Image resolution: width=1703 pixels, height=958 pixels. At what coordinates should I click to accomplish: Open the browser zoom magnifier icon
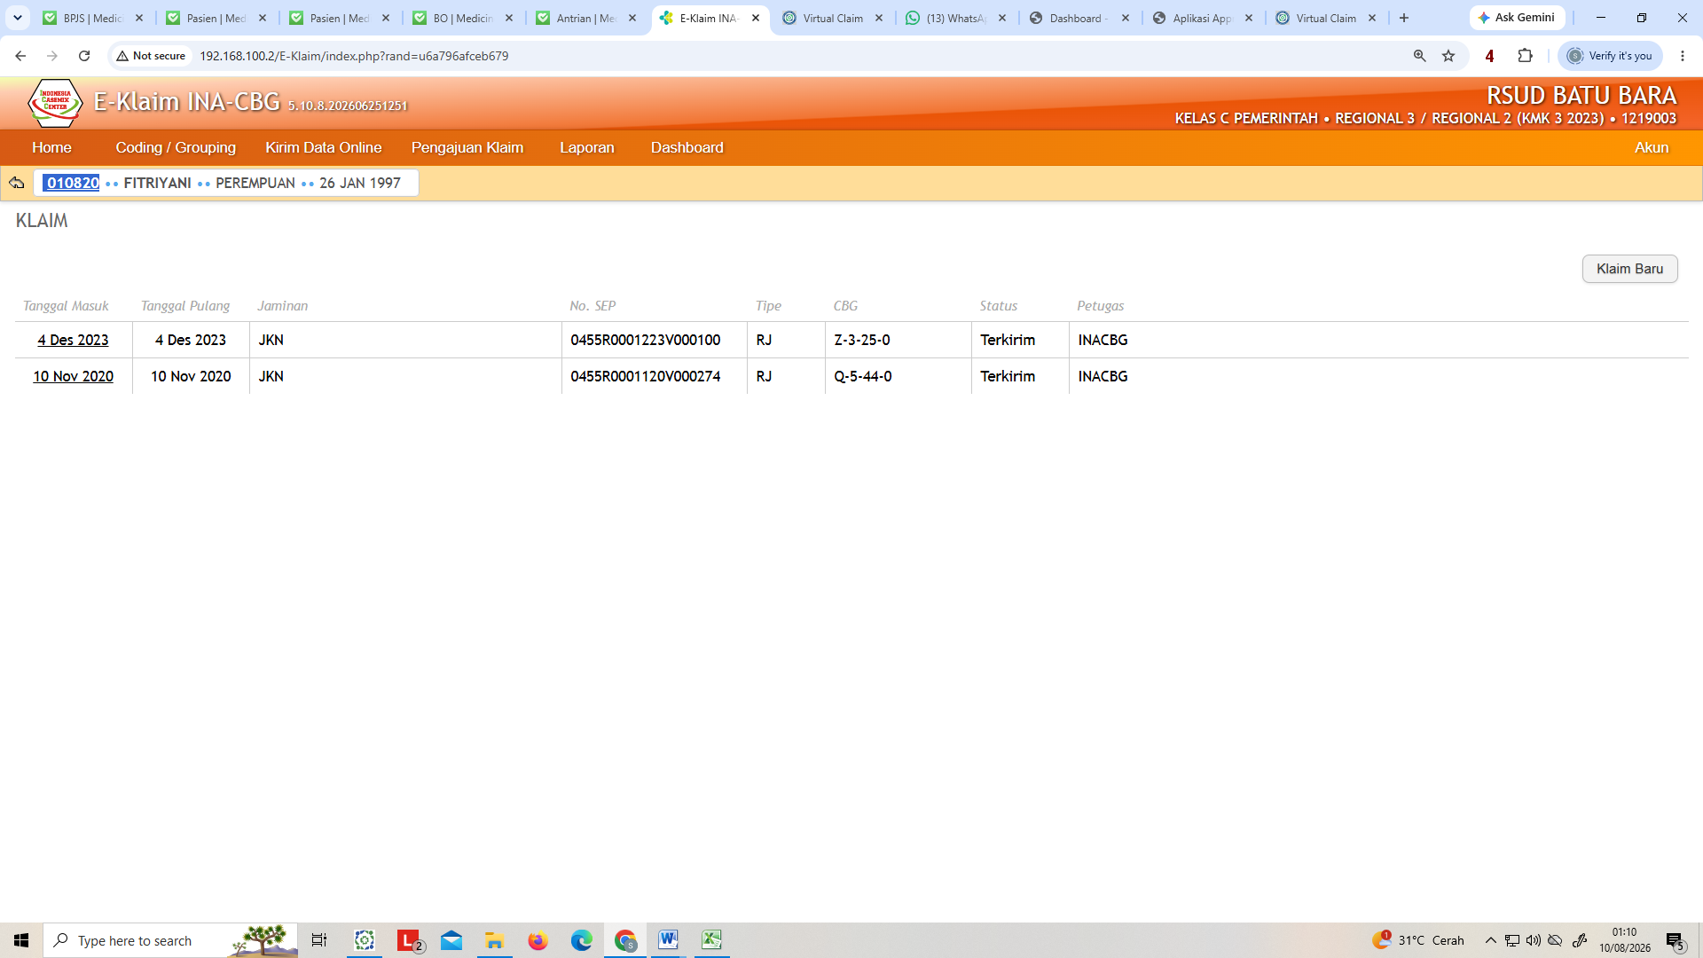tap(1420, 56)
